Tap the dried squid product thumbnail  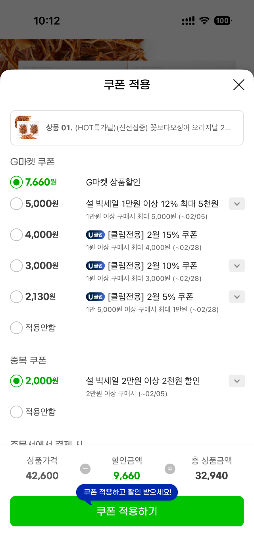point(27,128)
